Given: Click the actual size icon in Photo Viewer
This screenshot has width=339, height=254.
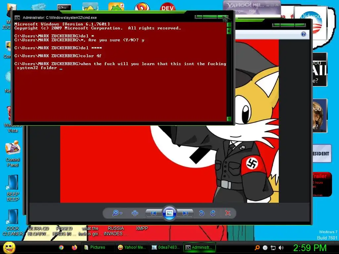Looking at the screenshot, I should 135,213.
